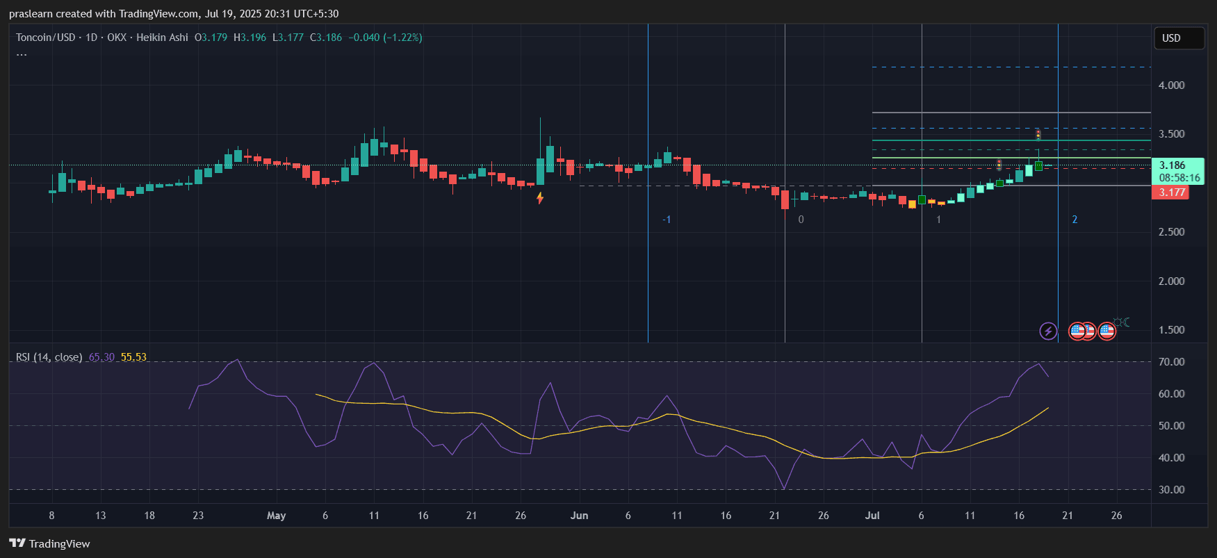Select the RSI moving average value 55.53
The height and width of the screenshot is (558, 1217).
[x=133, y=357]
